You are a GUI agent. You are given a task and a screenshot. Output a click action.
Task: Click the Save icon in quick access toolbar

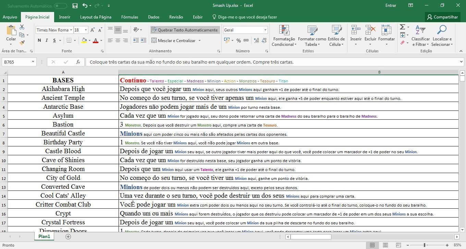pos(75,5)
